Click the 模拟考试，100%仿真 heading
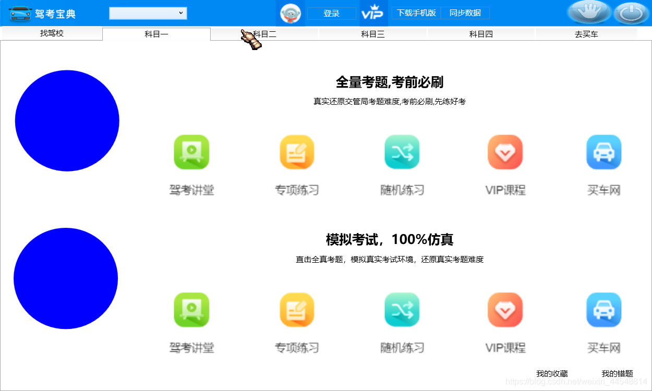The image size is (652, 391). [x=390, y=240]
